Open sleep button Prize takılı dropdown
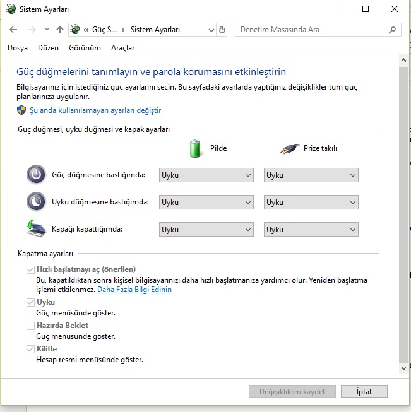The width and height of the screenshot is (411, 412). [x=311, y=203]
